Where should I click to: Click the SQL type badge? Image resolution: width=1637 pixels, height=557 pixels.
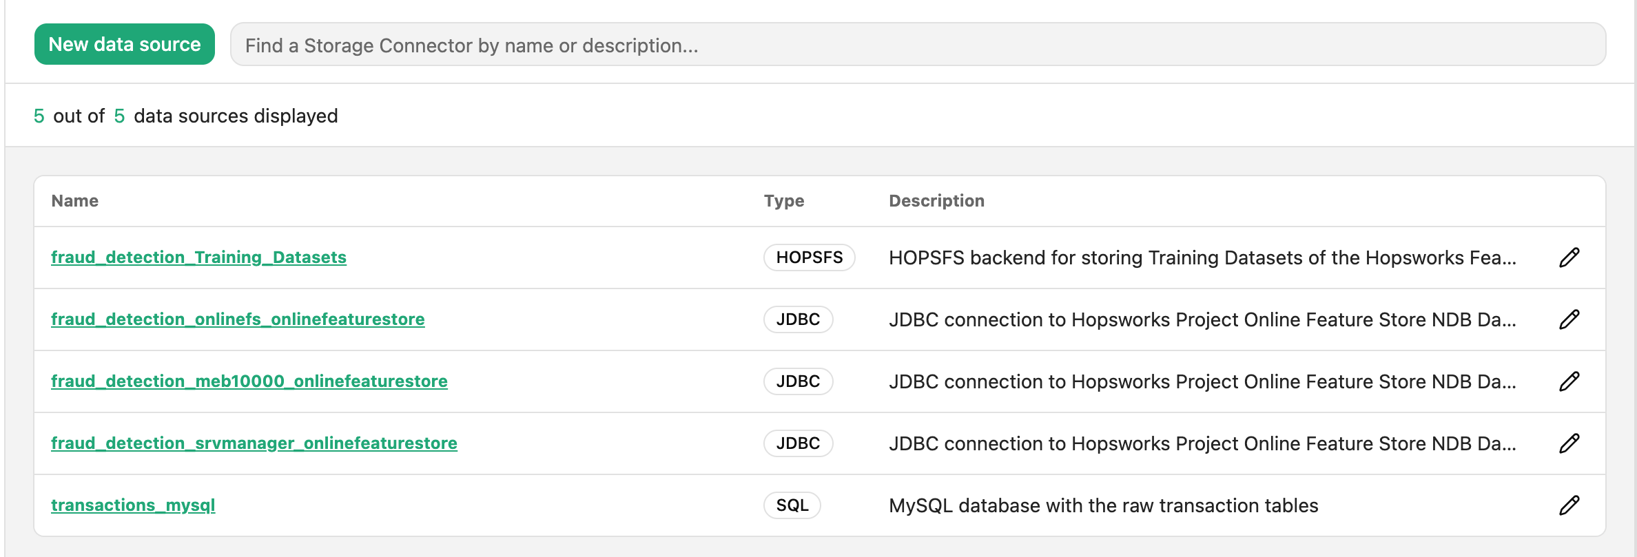point(792,505)
